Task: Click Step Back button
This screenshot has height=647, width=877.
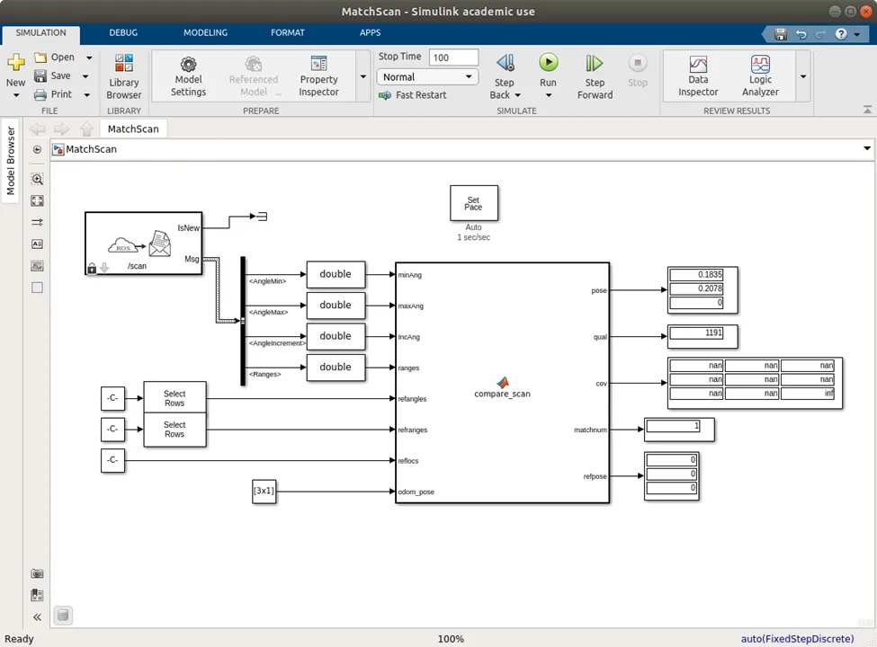Action: 505,69
